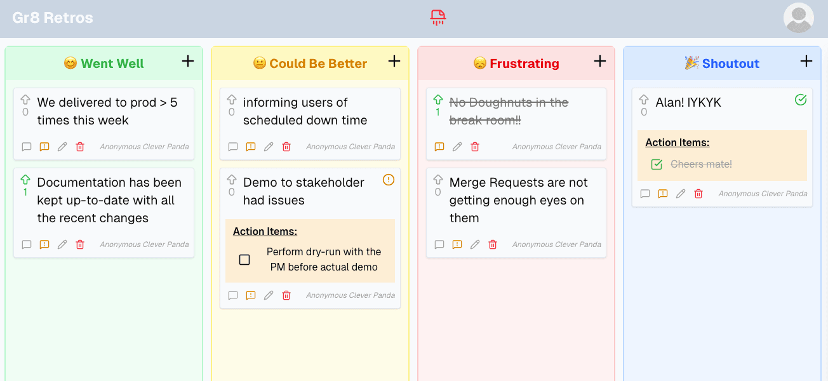Edit the 'Merge Requests' card
Image resolution: width=828 pixels, height=381 pixels.
coord(475,244)
